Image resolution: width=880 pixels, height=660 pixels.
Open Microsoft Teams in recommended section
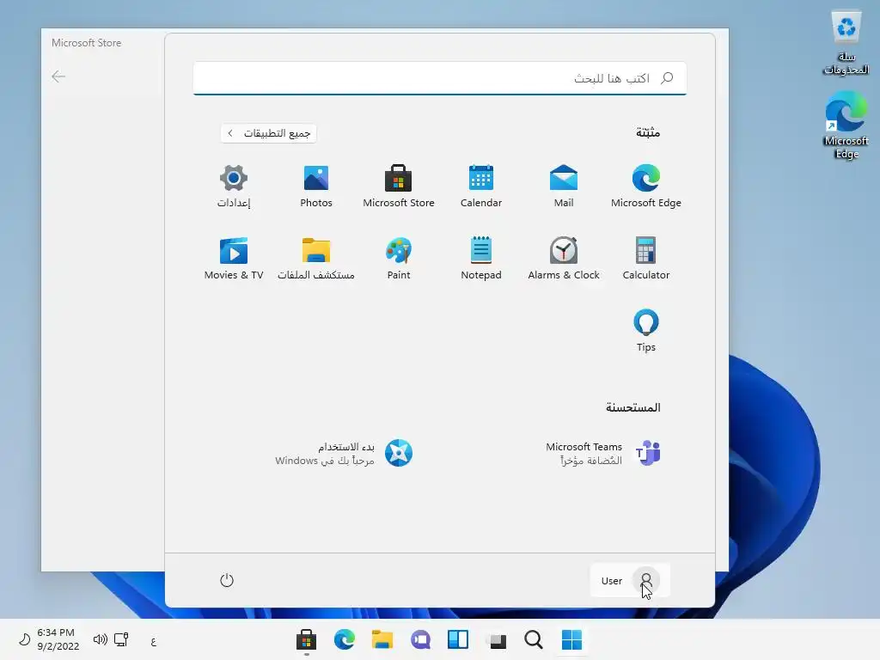pos(603,453)
